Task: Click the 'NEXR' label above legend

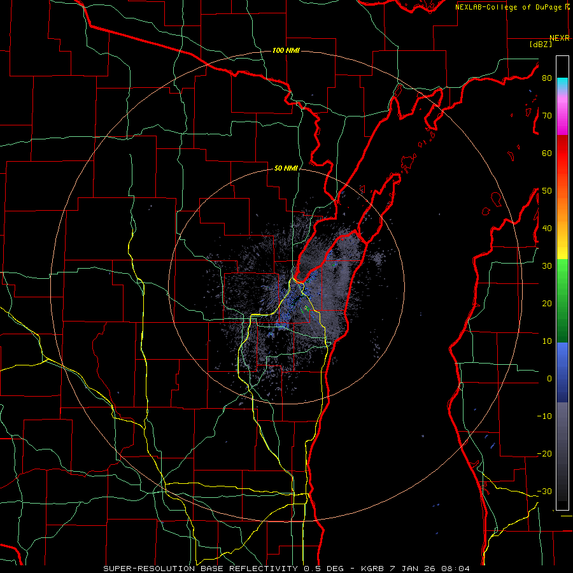Action: click(x=560, y=38)
